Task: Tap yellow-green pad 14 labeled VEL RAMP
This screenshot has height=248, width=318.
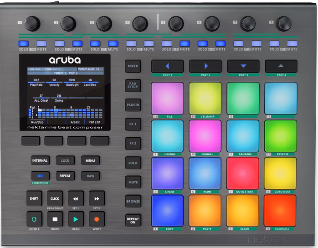Action: [205, 99]
